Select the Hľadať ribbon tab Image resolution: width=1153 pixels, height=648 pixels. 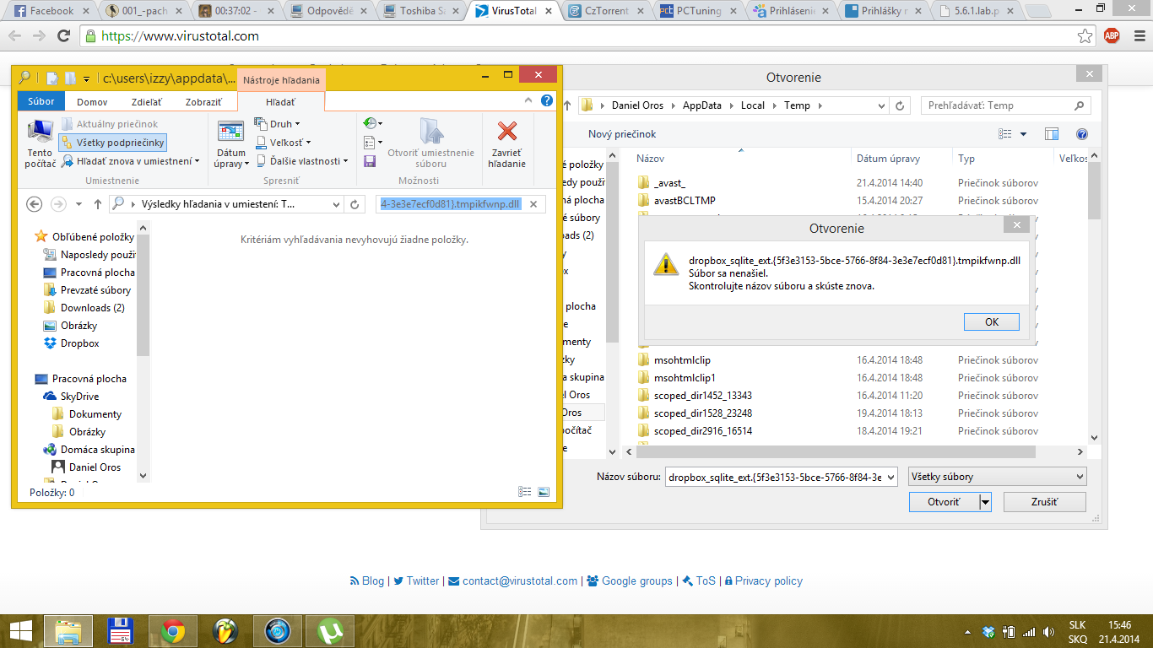click(280, 101)
